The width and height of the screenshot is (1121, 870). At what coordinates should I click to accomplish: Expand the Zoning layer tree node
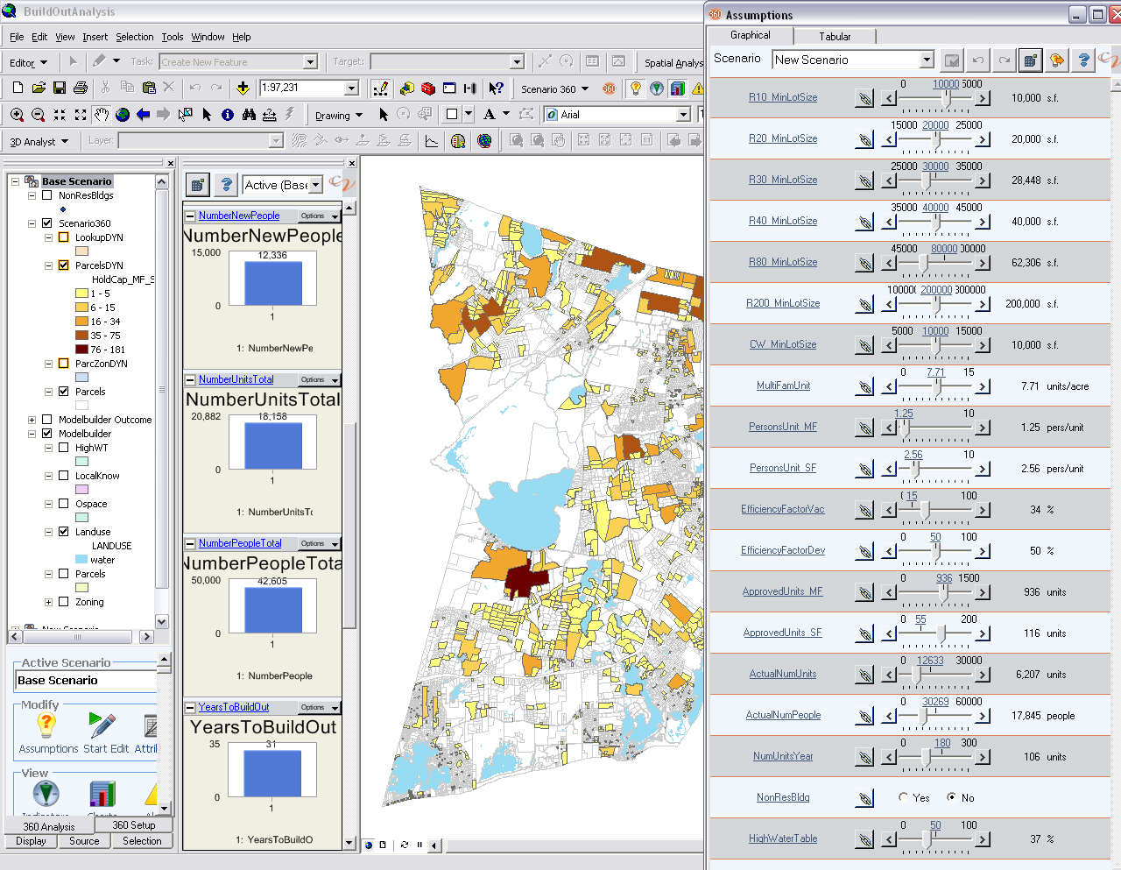[x=49, y=602]
